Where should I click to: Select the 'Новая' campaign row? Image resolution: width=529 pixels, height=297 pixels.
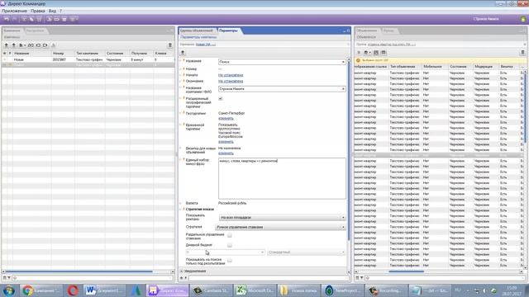[88, 59]
